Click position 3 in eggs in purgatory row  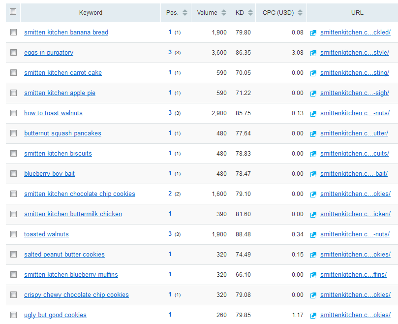[170, 52]
